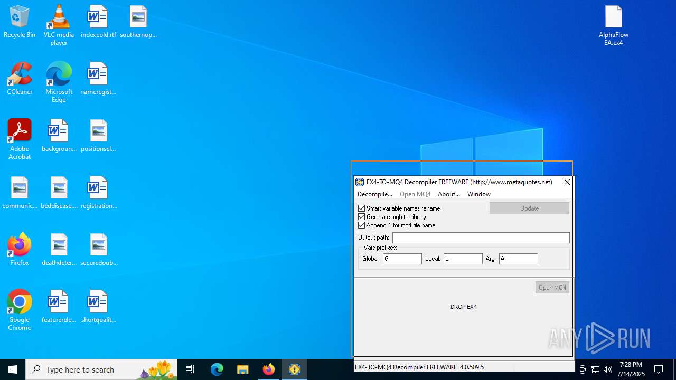Select the CCleaner desktop shortcut
The width and height of the screenshot is (676, 380).
pos(20,79)
